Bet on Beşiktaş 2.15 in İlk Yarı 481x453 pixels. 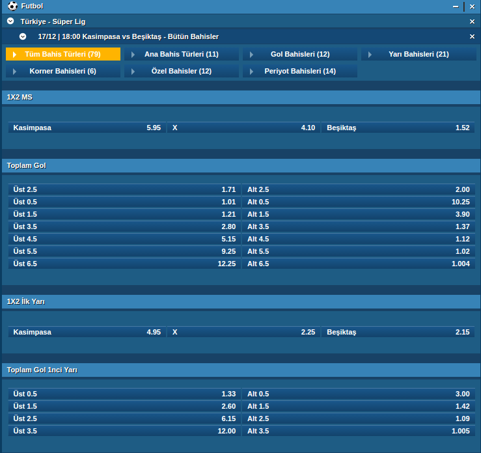click(x=398, y=332)
